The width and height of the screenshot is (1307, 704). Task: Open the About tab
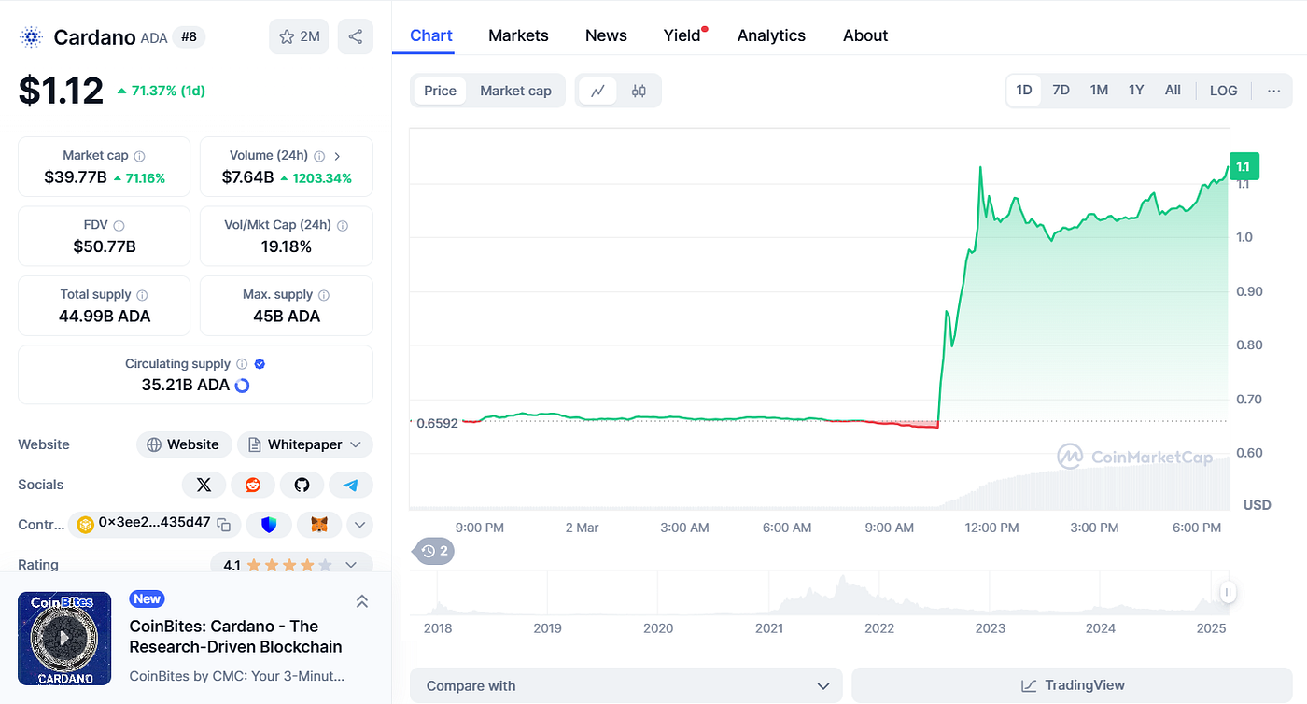865,35
